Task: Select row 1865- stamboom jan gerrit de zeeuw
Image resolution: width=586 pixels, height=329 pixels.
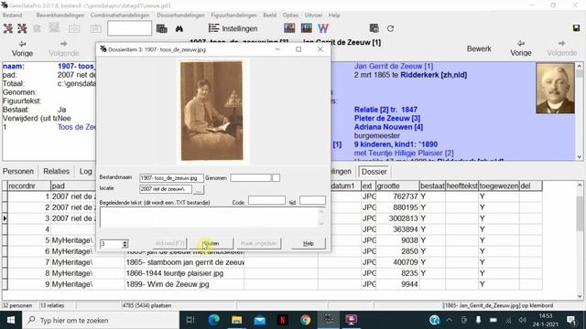Action: (185, 262)
